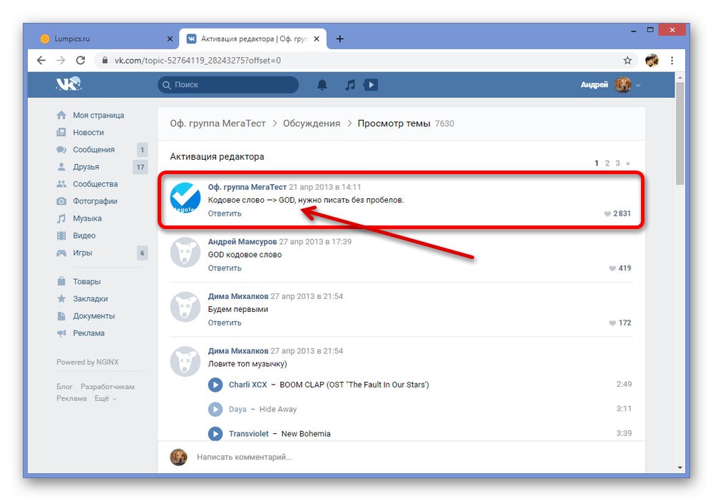The image size is (713, 501).
Task: Close the Lumpics.ru browser tab
Action: pos(170,39)
